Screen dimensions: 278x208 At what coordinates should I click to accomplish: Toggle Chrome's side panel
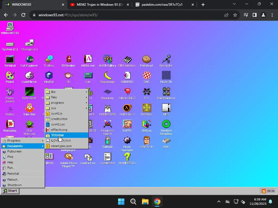pyautogui.click(x=255, y=15)
